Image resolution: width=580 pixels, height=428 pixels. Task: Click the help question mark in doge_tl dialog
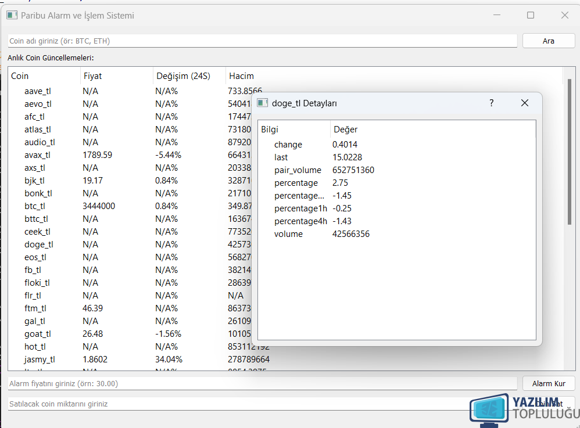pyautogui.click(x=491, y=103)
